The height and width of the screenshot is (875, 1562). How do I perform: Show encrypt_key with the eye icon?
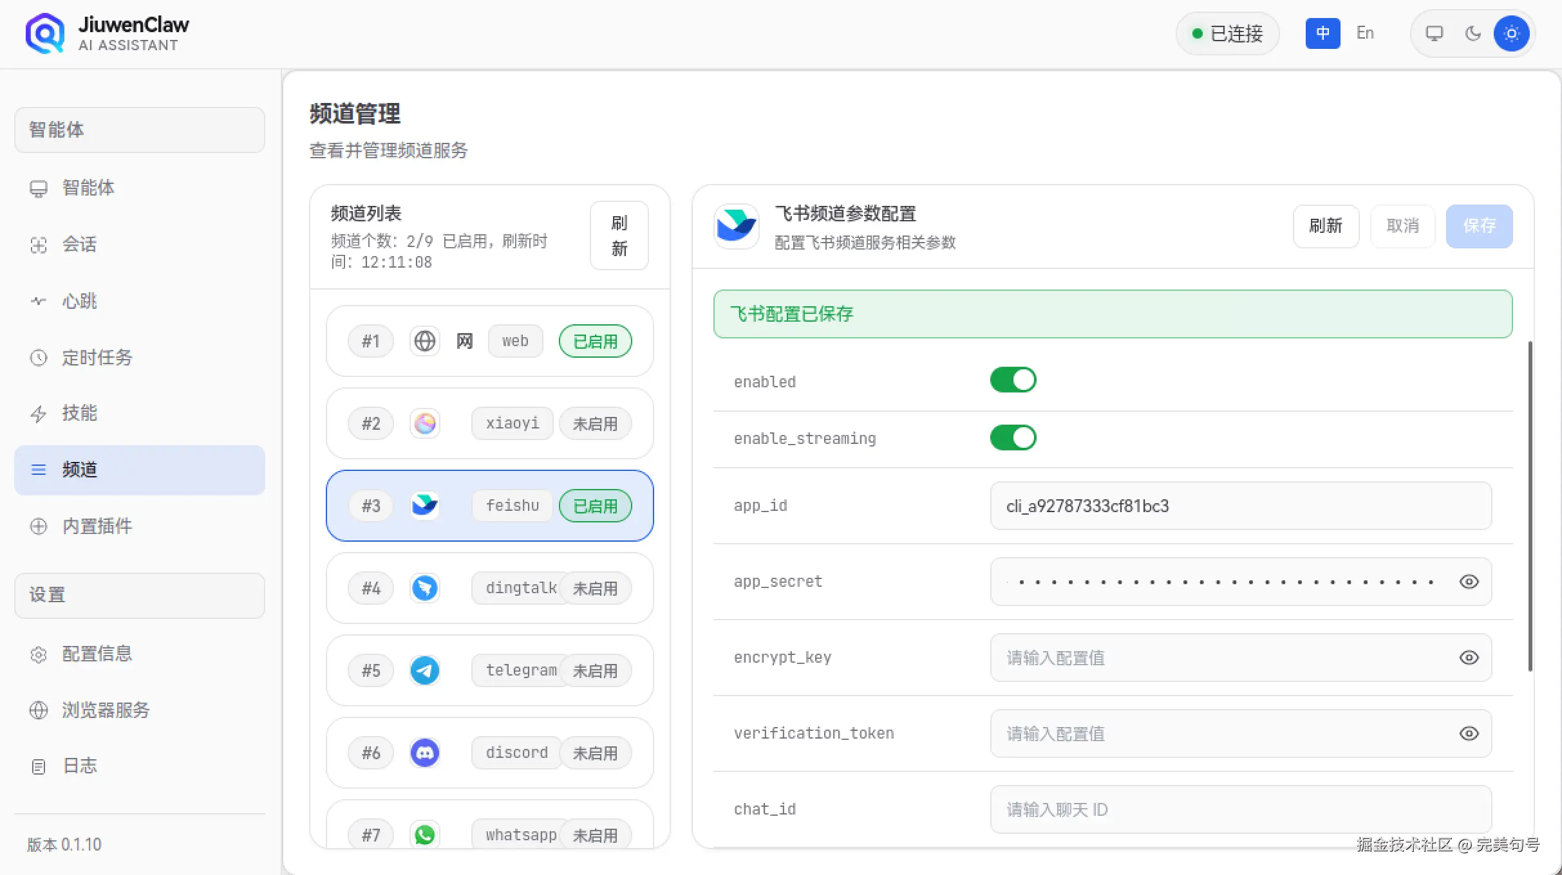pyautogui.click(x=1469, y=658)
